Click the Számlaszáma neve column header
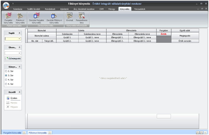209x135 pixels. coord(92,34)
